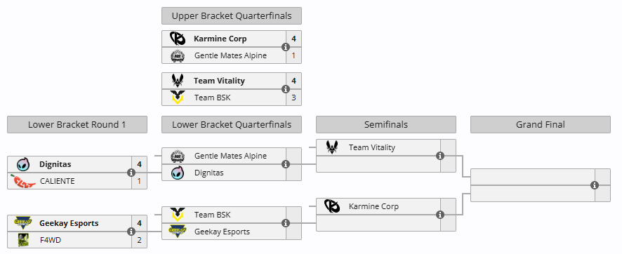Click the F4WD team logo

[x=23, y=240]
